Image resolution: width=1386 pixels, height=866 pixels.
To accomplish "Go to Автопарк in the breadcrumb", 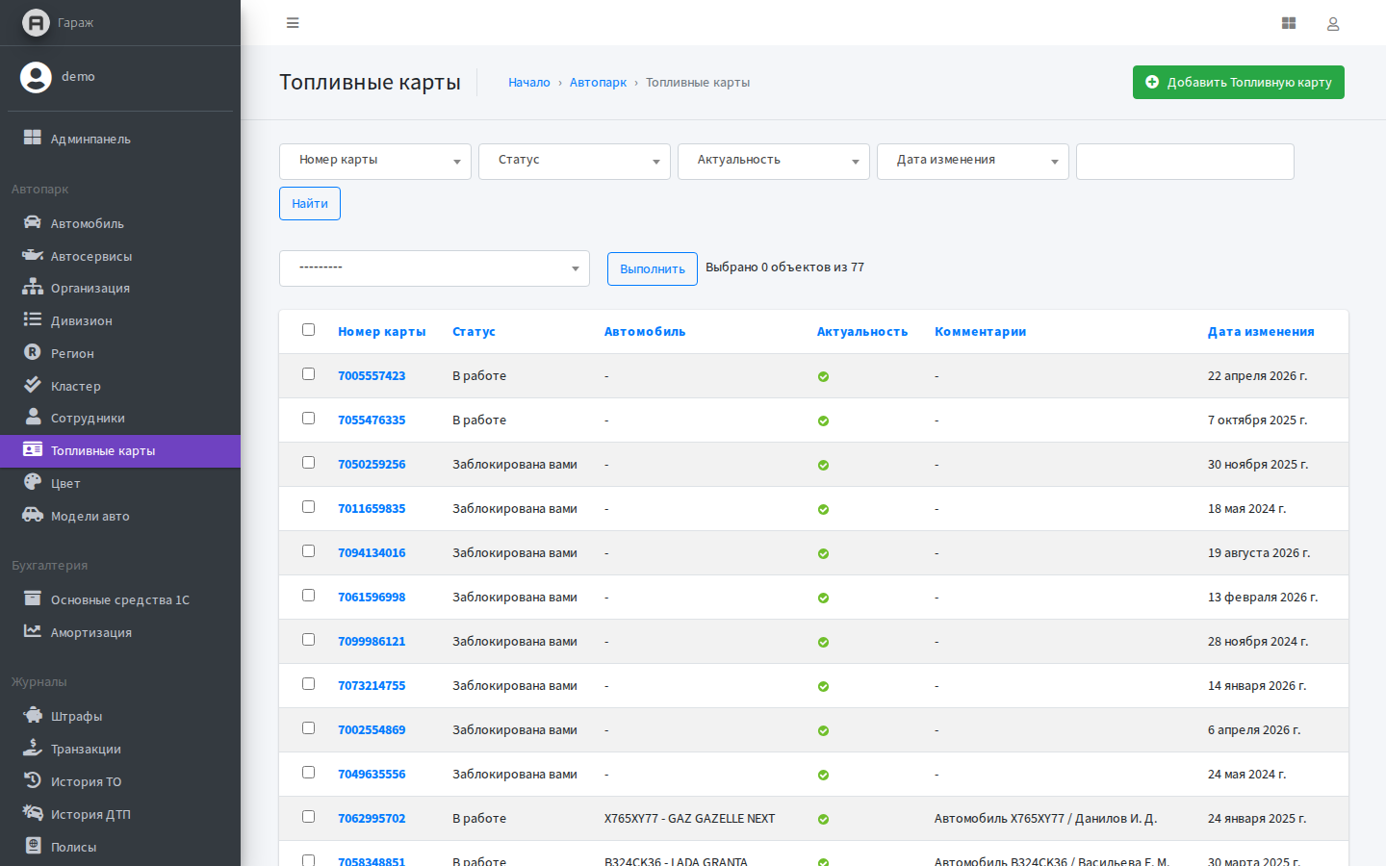I will (598, 83).
